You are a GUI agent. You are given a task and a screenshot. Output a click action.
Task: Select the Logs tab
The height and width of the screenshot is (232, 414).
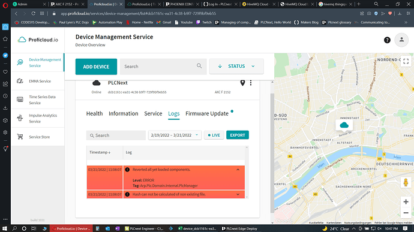tap(174, 113)
